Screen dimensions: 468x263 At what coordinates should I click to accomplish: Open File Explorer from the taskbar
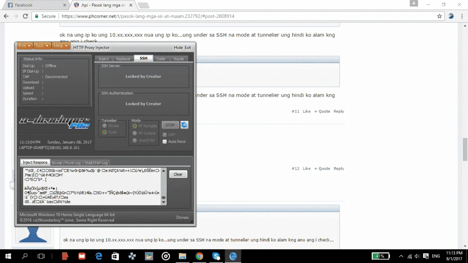pos(182,256)
